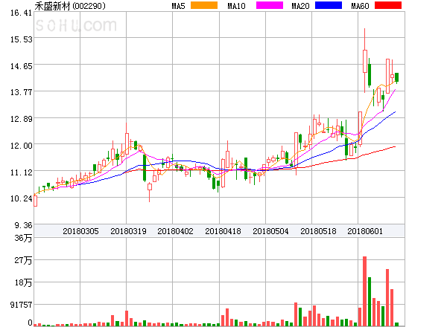Click the final green candlestick on the chart
Image resolution: width=447 pixels, height=327 pixels.
[x=396, y=77]
